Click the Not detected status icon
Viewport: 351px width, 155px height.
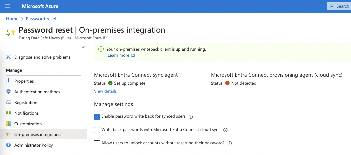[227, 83]
